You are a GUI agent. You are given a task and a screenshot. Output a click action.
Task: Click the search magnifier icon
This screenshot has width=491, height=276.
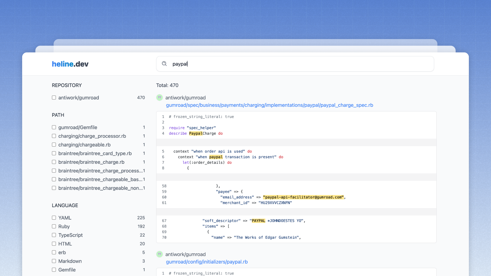(164, 64)
